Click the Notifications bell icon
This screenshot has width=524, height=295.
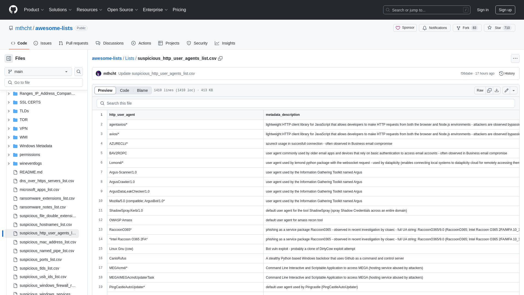[x=425, y=28]
